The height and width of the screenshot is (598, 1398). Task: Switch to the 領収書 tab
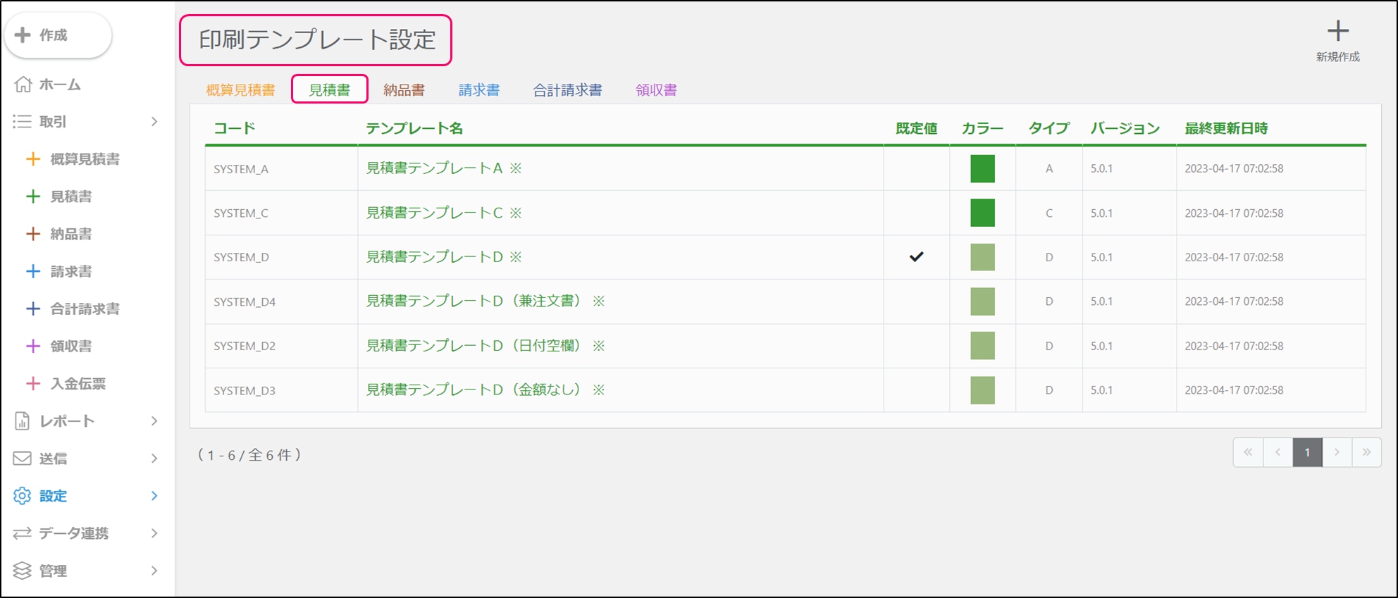pos(656,90)
